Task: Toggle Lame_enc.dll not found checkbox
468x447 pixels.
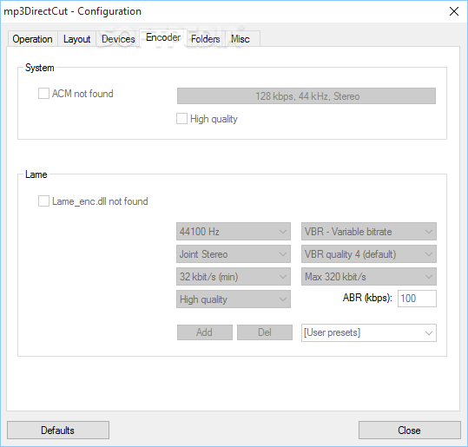Action: click(x=43, y=201)
